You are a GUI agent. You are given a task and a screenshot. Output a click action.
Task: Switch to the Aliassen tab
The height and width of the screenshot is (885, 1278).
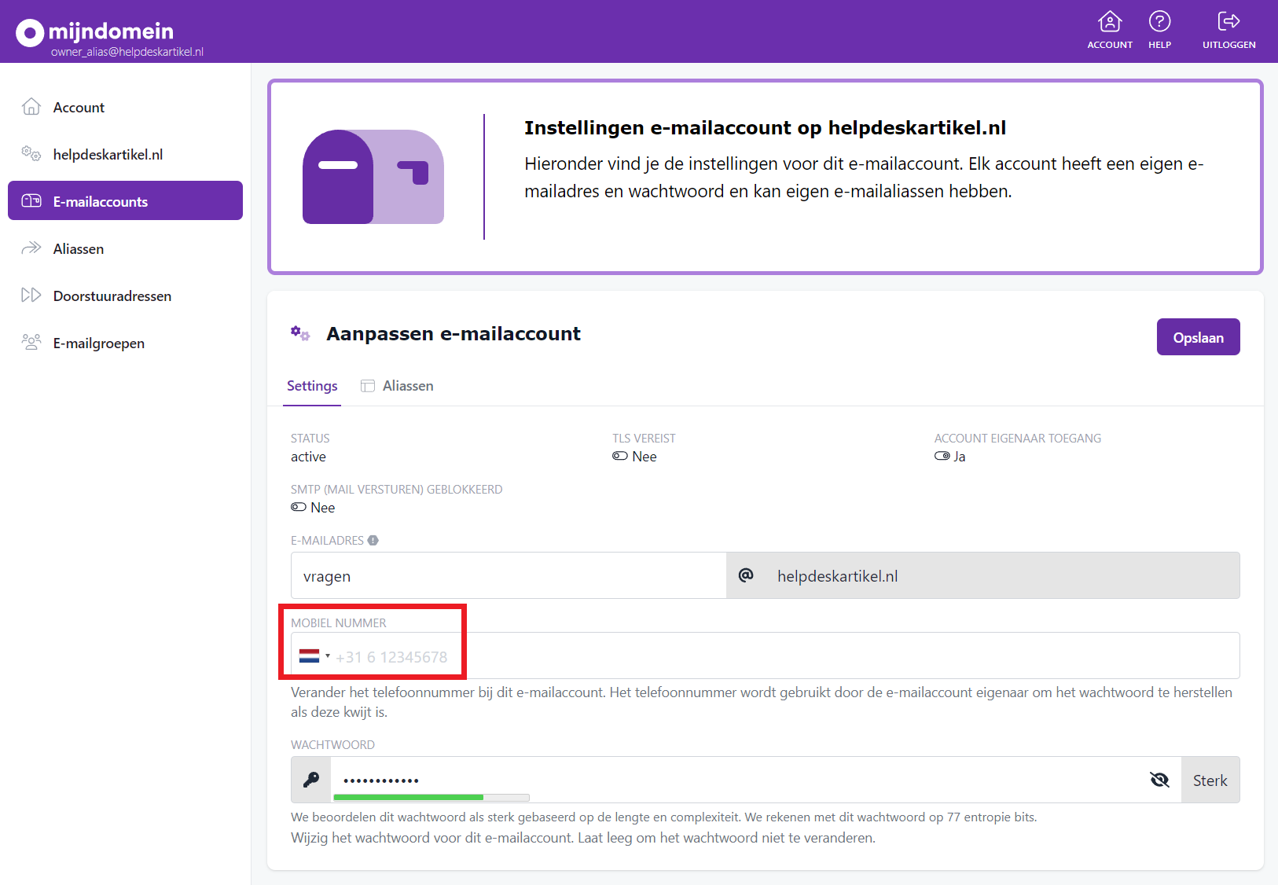click(398, 386)
